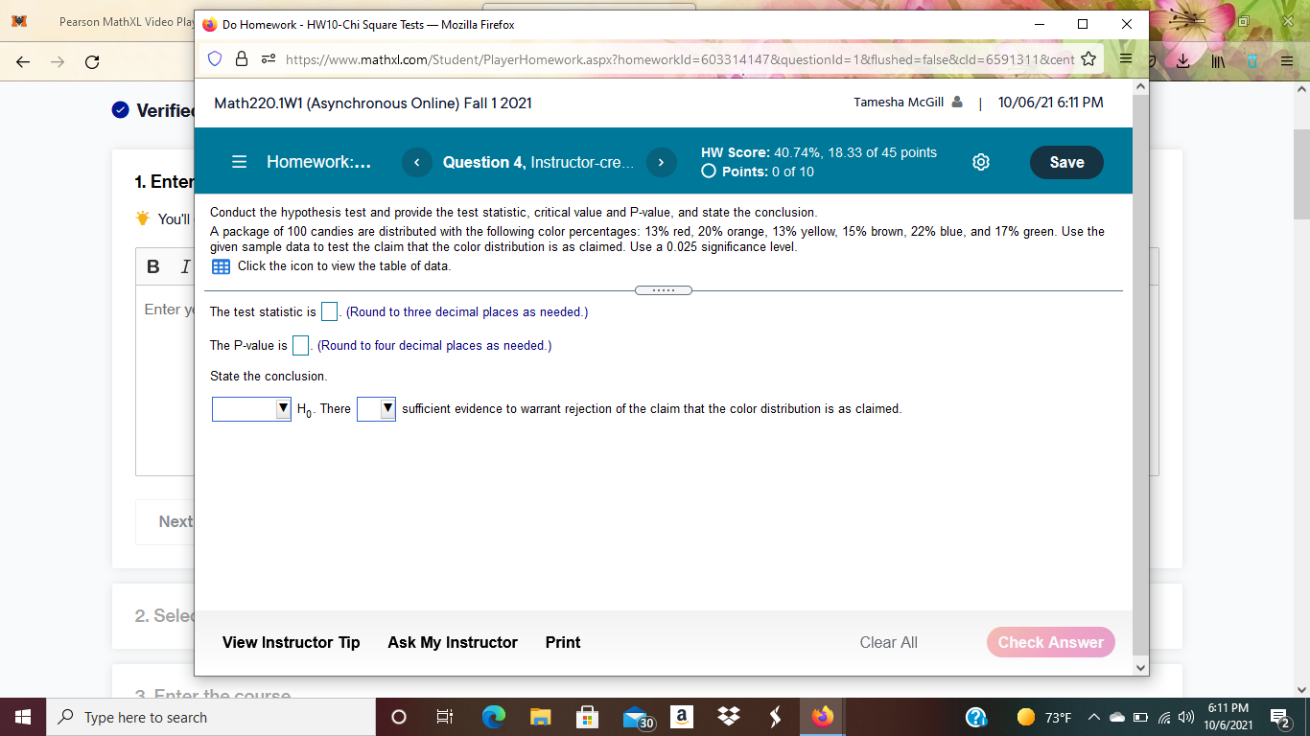Go to the previous question with the arrow
Screen dimensions: 1310x736
417,162
